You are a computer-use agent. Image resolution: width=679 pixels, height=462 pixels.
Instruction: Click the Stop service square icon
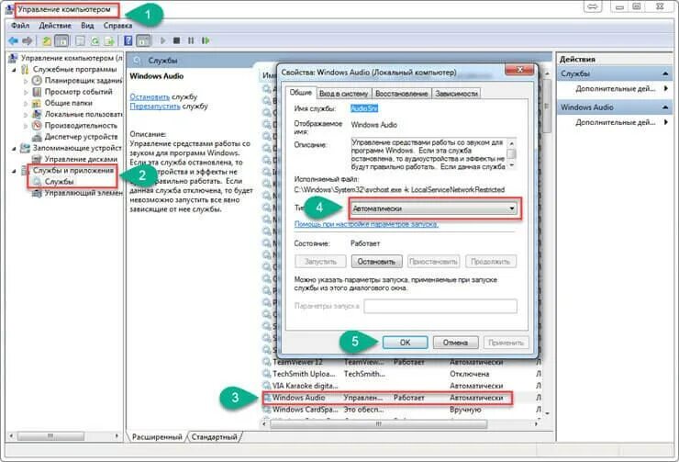tap(176, 40)
